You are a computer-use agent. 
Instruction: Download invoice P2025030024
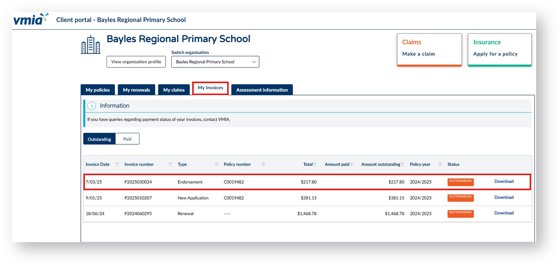tap(504, 181)
